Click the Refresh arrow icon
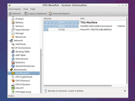 click(10, 14)
